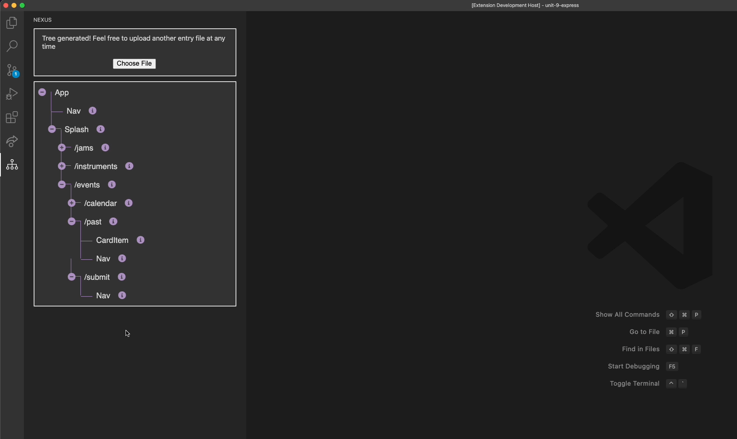Collapse the /past node
Screen dimensions: 737x439
pos(72,221)
